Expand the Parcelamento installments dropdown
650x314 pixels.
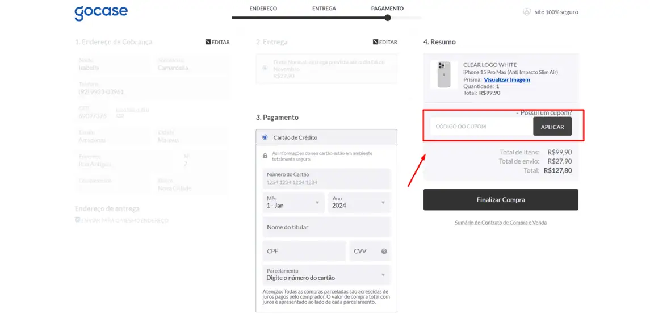[326, 275]
